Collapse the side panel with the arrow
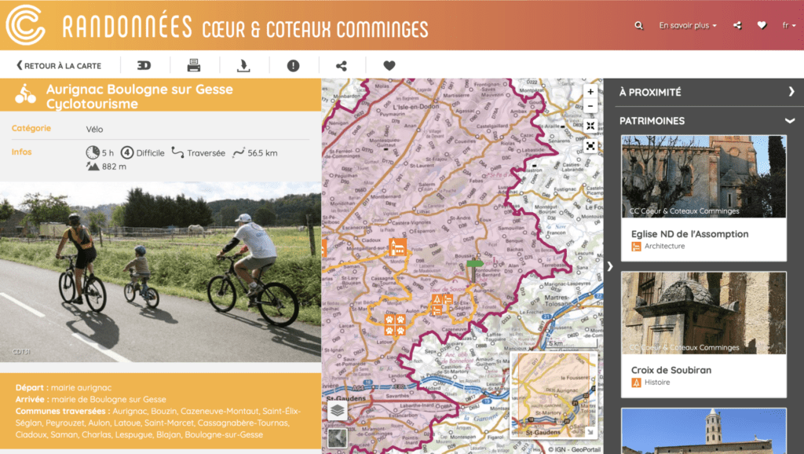804x454 pixels. [x=609, y=266]
